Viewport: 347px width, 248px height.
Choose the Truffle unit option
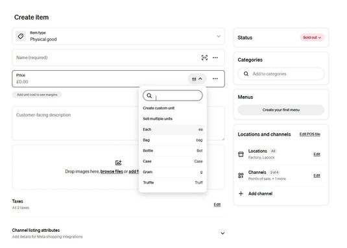(173, 182)
